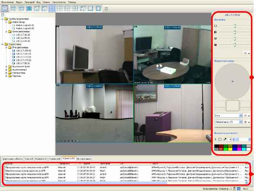Select camera 130.1.7.170.02 in the tree
The height and width of the screenshot is (191, 254).
(23, 60)
